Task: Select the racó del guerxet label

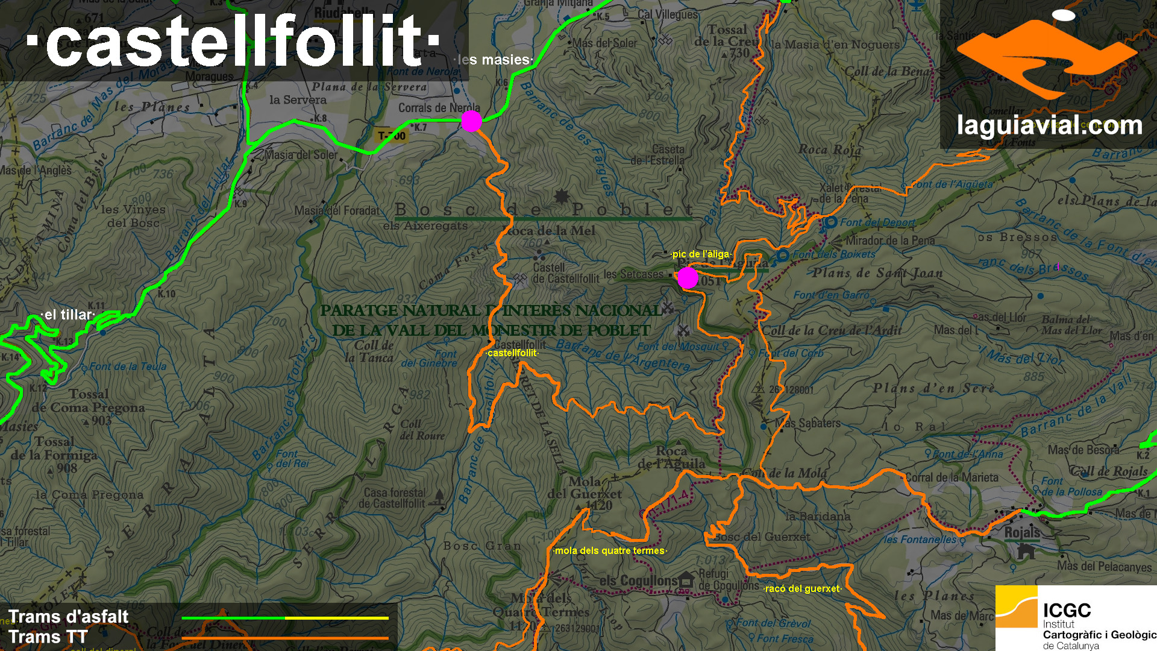Action: [x=802, y=589]
